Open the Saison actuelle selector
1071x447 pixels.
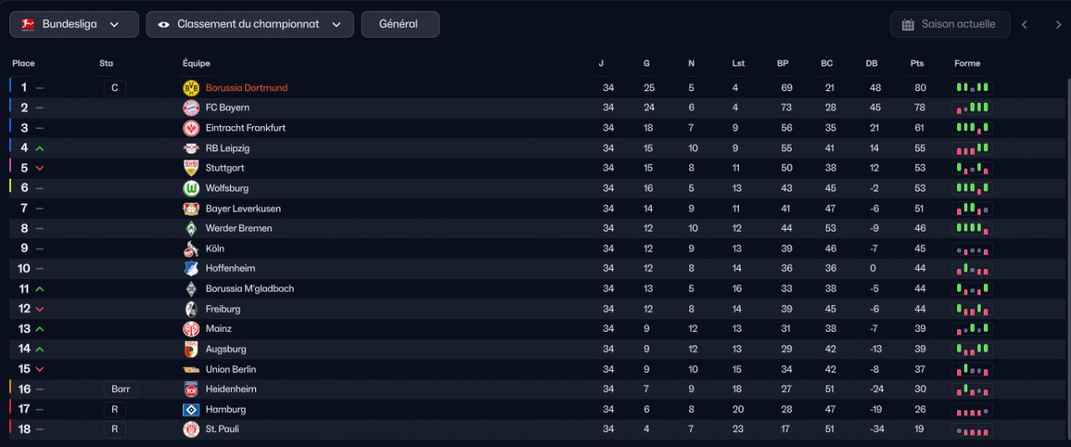pyautogui.click(x=950, y=24)
